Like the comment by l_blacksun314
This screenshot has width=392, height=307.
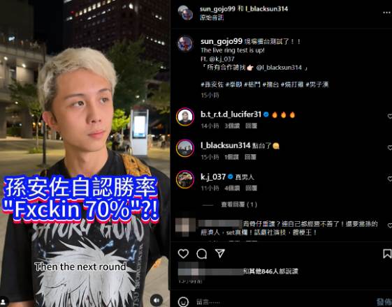[x=389, y=147]
